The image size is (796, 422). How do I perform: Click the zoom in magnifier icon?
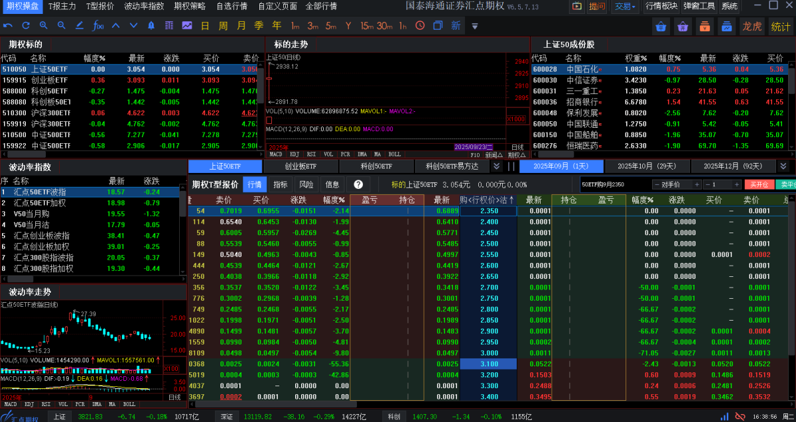point(44,26)
